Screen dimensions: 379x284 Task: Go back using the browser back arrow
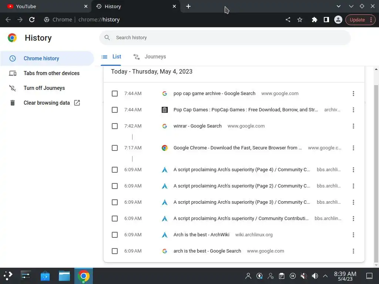click(8, 20)
